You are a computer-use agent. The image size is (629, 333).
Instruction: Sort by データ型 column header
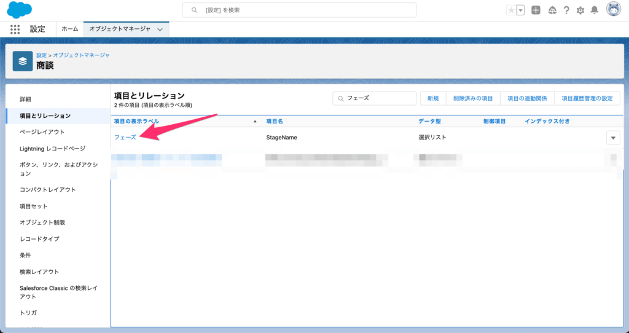(429, 121)
